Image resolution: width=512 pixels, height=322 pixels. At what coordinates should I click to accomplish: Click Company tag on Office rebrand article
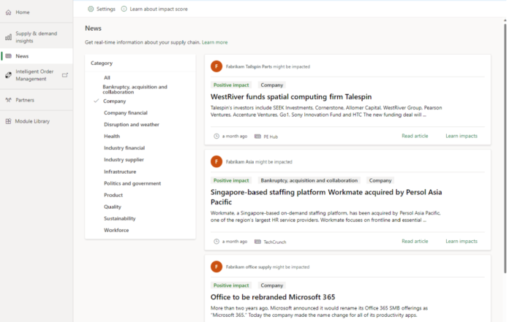click(x=271, y=285)
